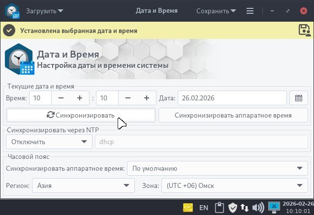Click the Дата field showing 26.02.2026

(232, 98)
